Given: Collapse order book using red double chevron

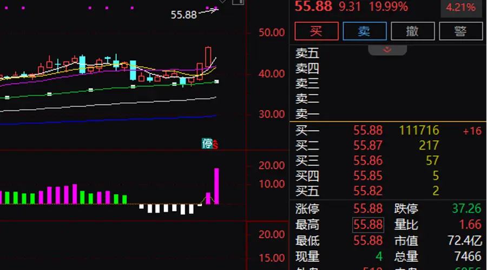Looking at the screenshot, I should (x=387, y=50).
